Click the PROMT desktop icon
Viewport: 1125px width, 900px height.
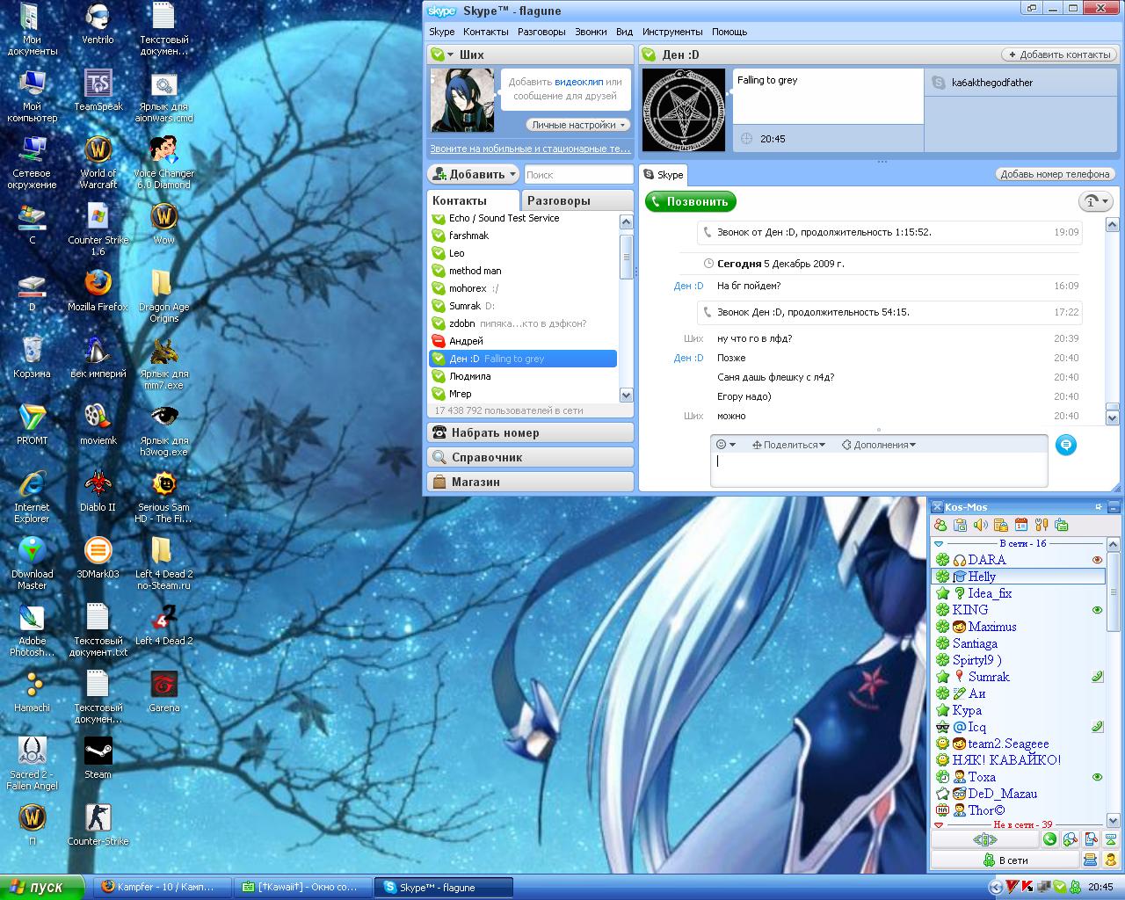[32, 425]
